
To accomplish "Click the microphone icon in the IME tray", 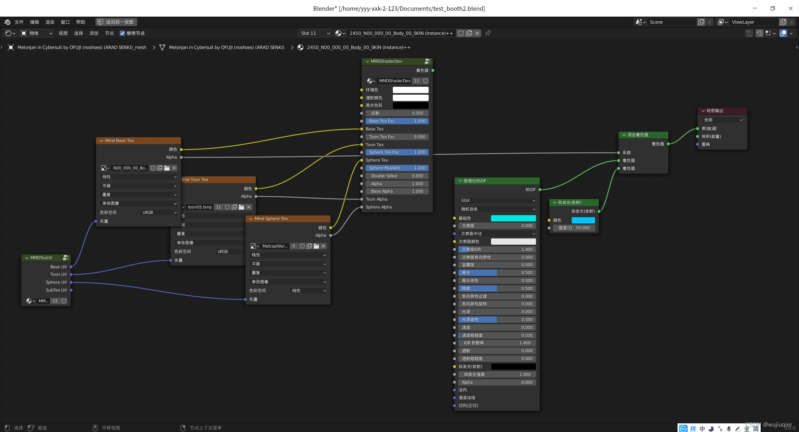I will point(729,429).
